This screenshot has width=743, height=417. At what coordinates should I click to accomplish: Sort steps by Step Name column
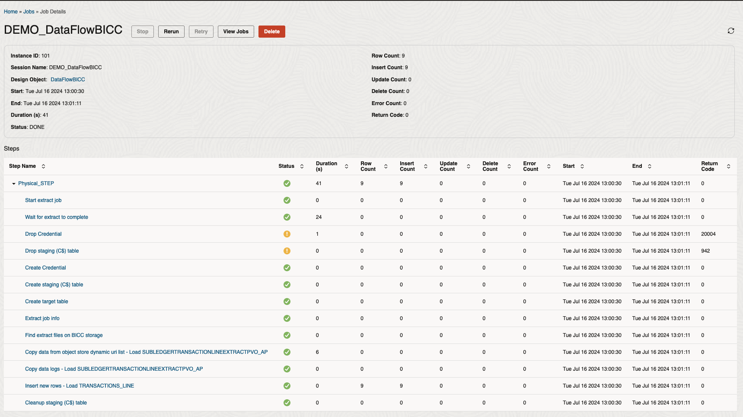tap(43, 166)
